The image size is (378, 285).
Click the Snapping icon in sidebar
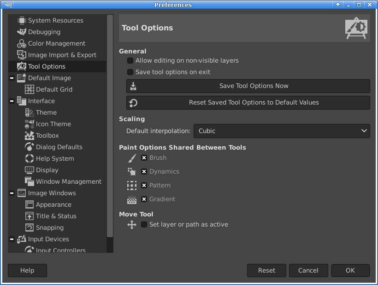29,227
